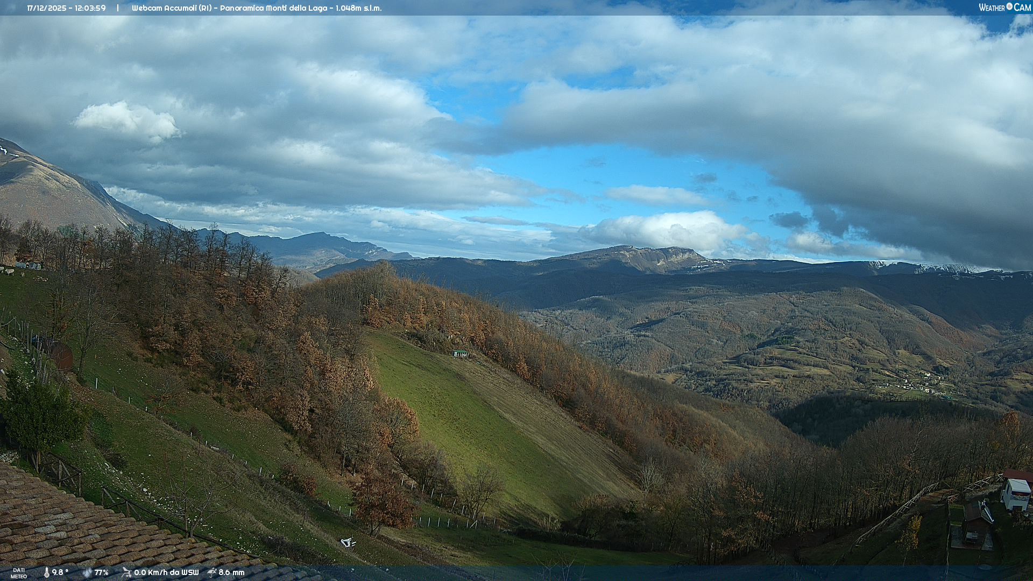Click the small green hut on the meadow
1033x581 pixels.
(461, 353)
